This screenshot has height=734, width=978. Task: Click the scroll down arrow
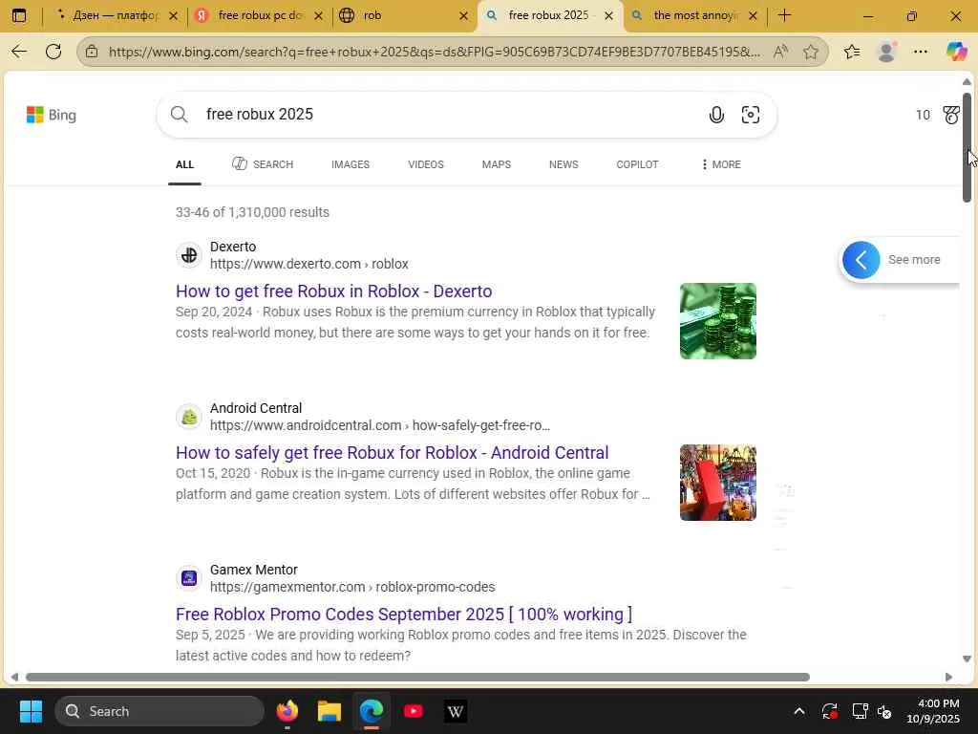[x=967, y=658]
